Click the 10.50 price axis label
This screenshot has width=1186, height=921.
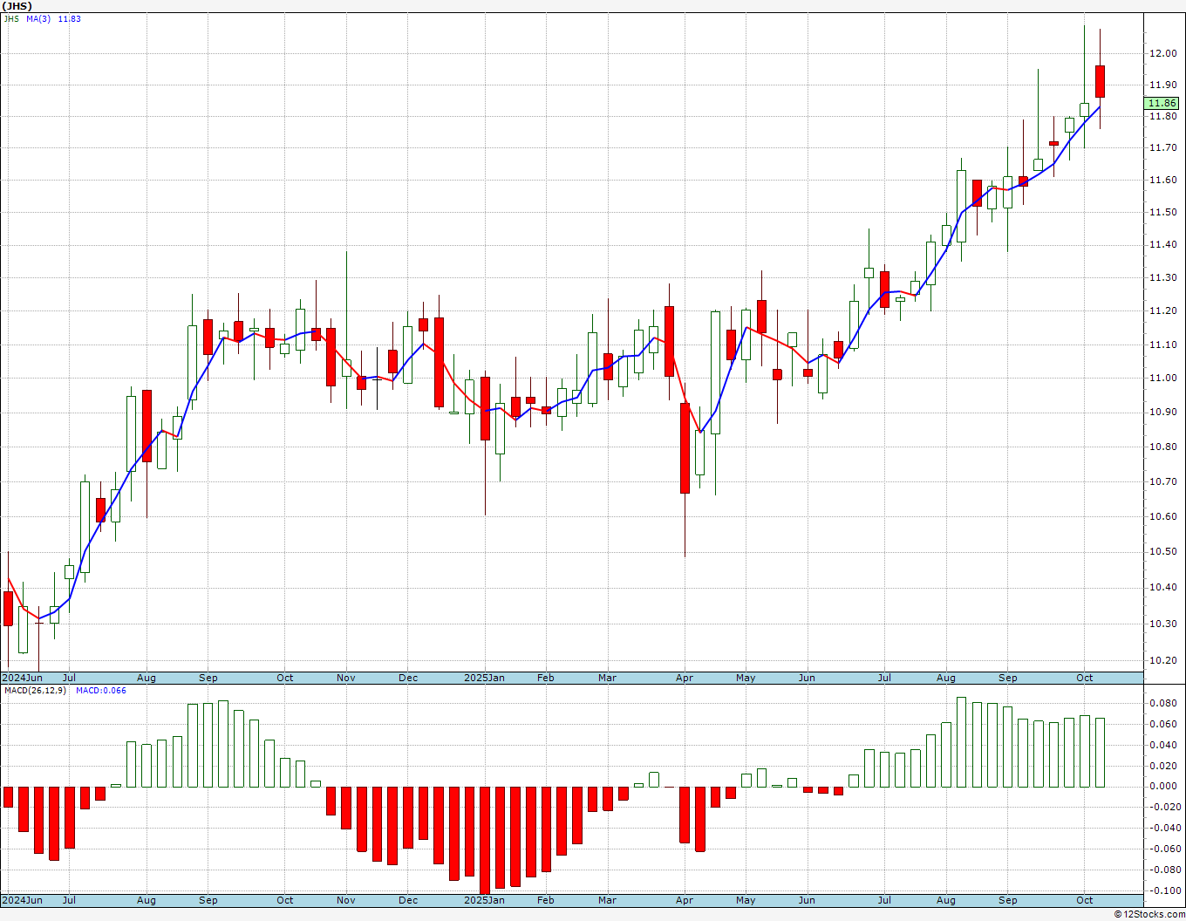(1163, 551)
